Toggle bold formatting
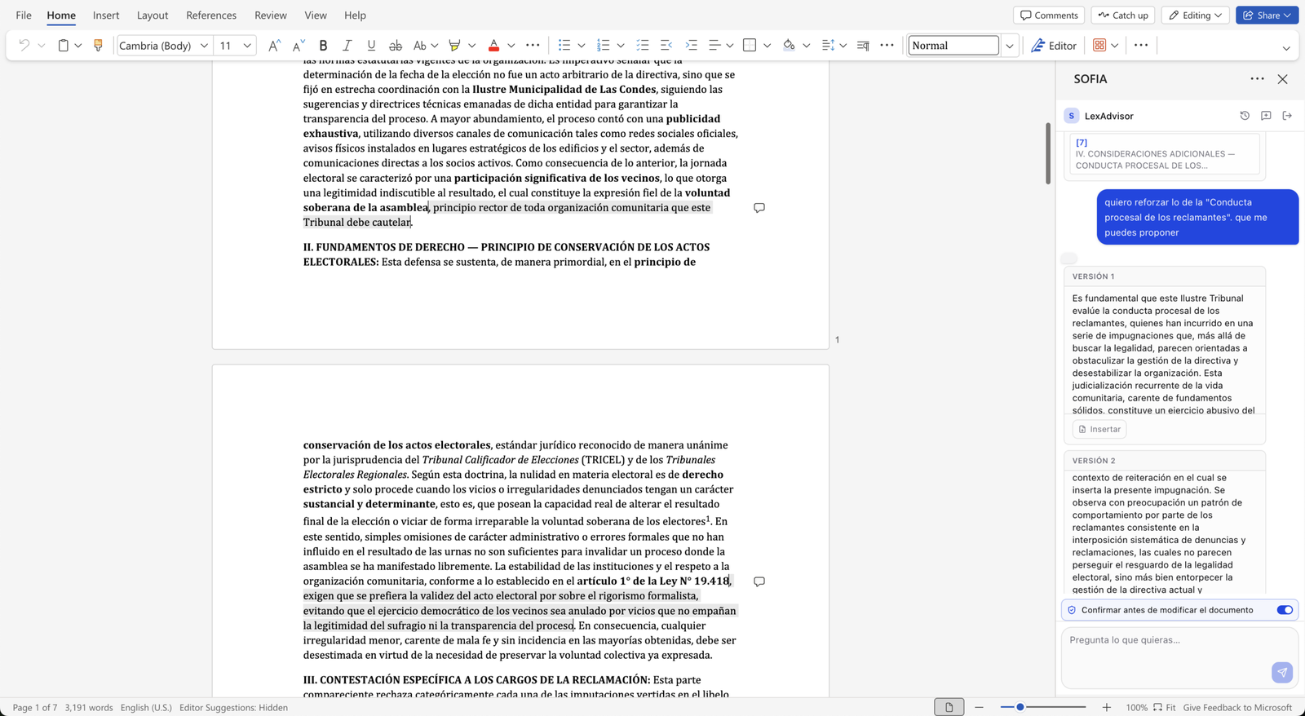This screenshot has width=1305, height=716. (x=323, y=46)
